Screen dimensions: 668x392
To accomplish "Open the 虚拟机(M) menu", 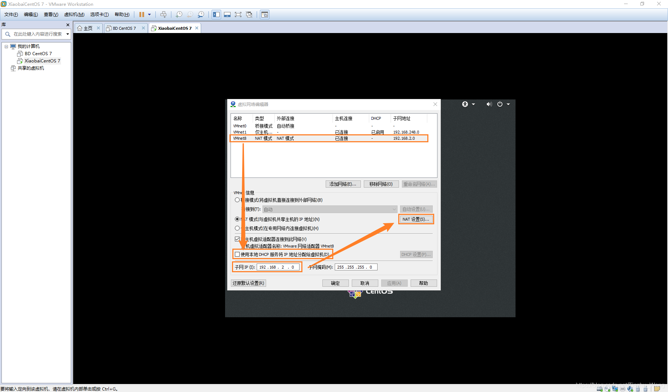I will pos(74,15).
